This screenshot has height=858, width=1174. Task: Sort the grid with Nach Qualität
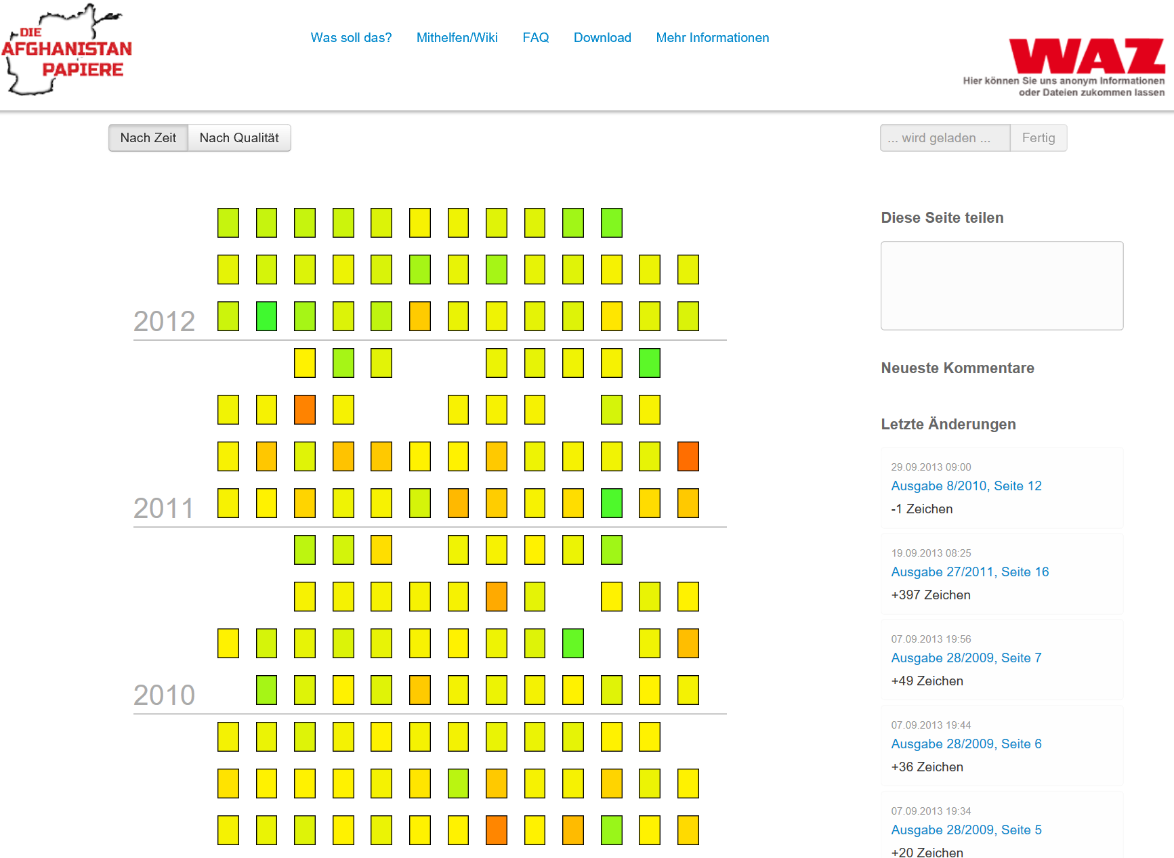[x=239, y=138]
